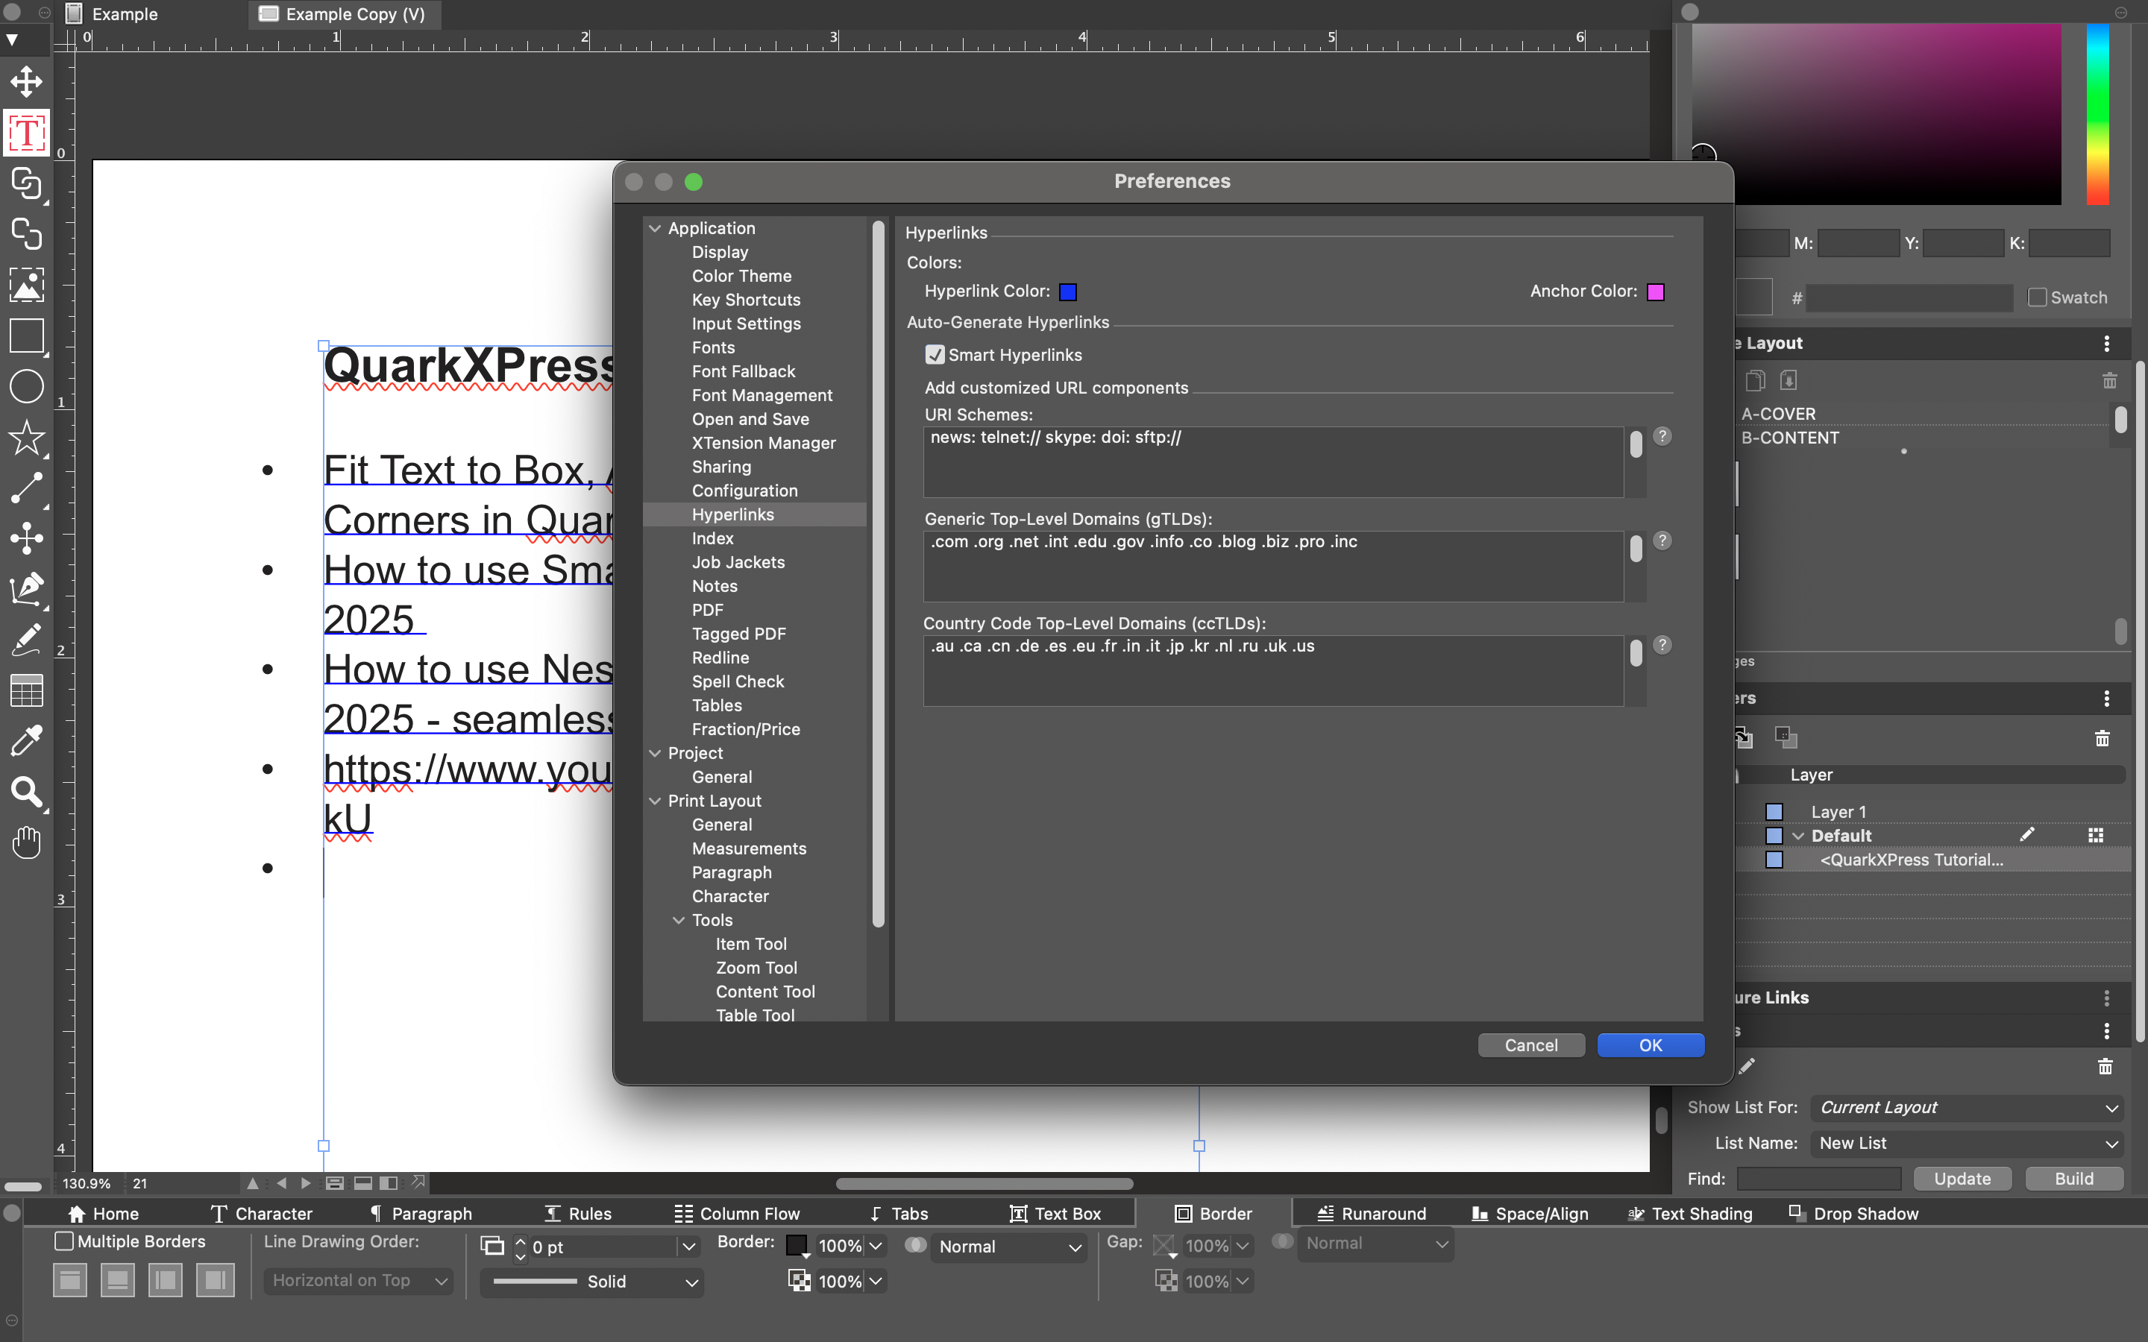Click the Default layer edit pencil icon
The width and height of the screenshot is (2148, 1342).
pos(2026,834)
